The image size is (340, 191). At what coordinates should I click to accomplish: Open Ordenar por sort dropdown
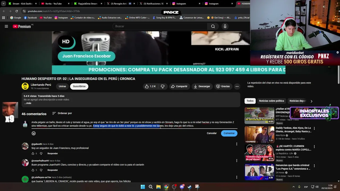(62, 113)
